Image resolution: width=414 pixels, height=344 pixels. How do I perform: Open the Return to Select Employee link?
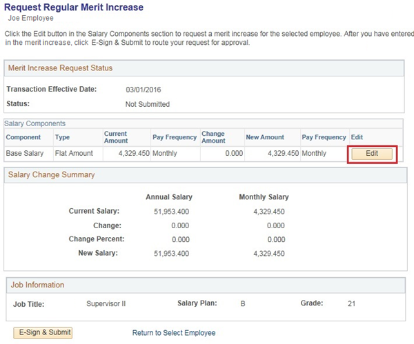coord(174,333)
